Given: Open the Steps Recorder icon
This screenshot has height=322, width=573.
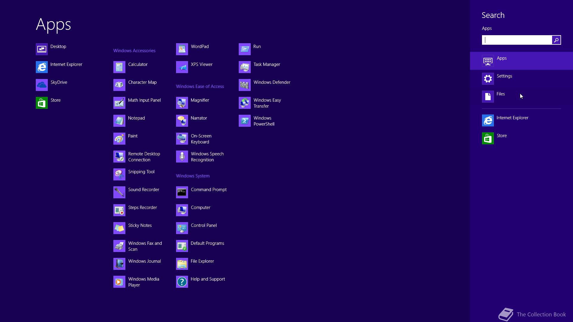Looking at the screenshot, I should 119,210.
